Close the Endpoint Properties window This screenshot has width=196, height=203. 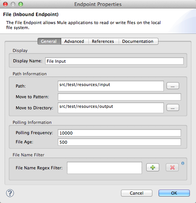(5, 4)
